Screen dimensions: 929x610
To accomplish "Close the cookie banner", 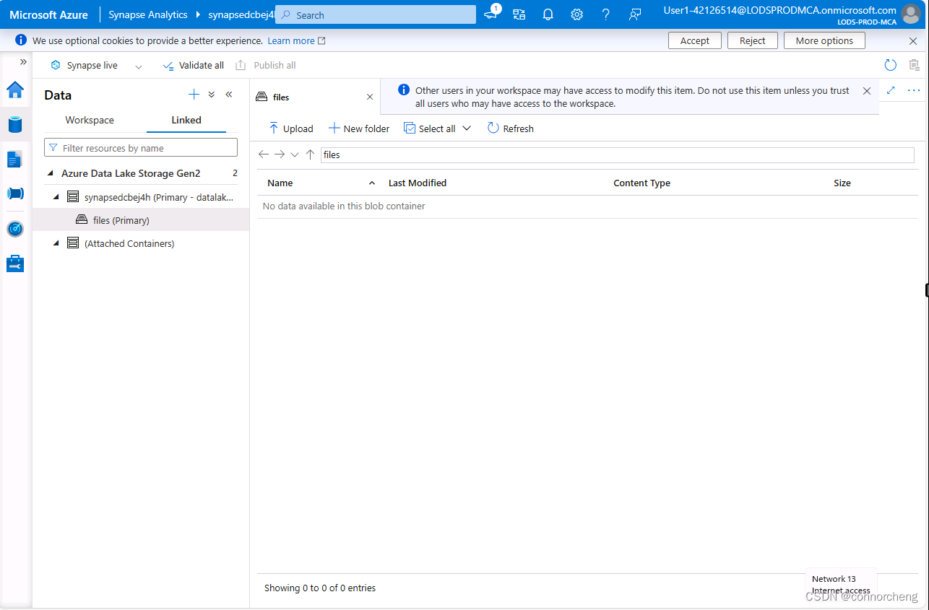I will [x=913, y=41].
